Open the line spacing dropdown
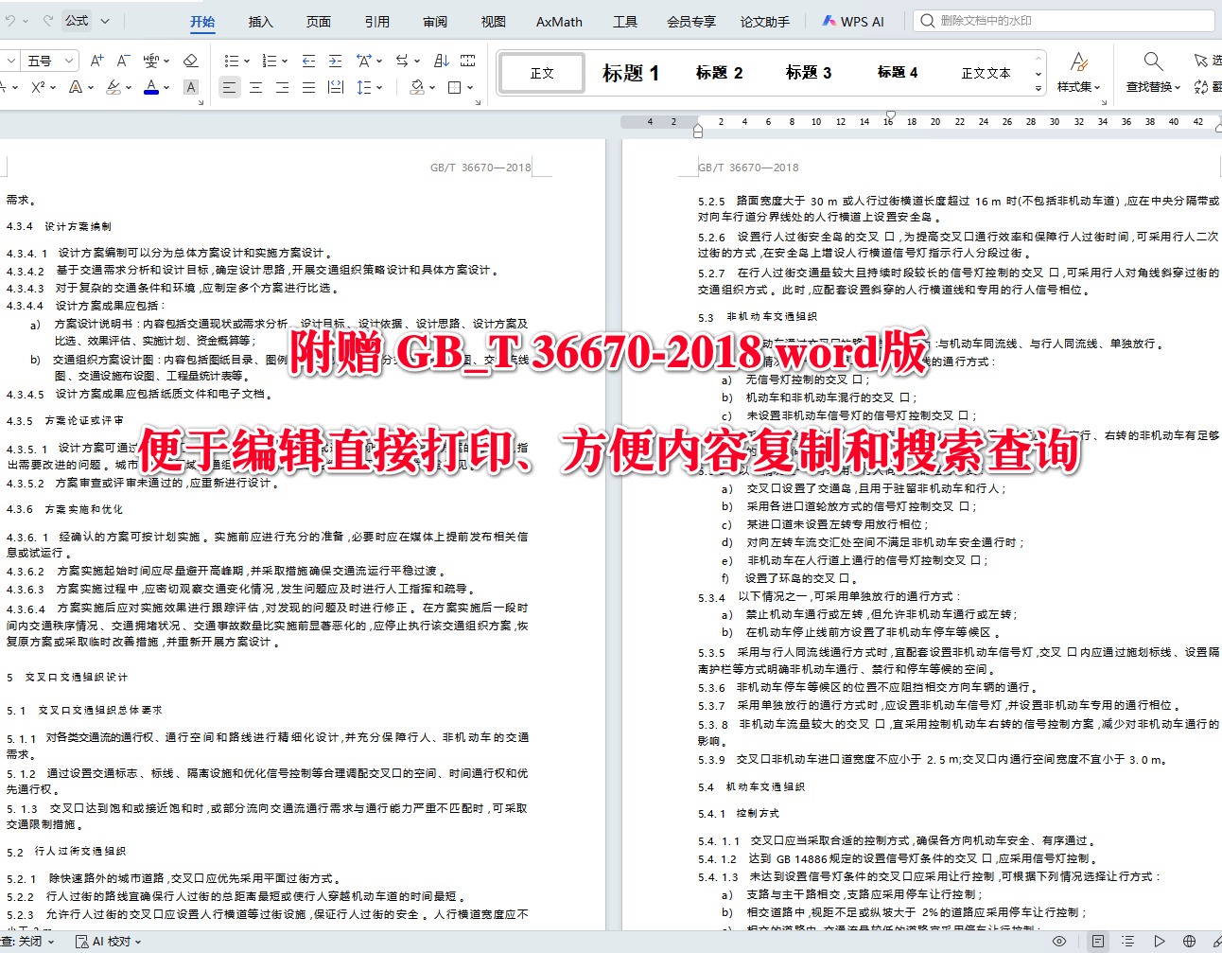Image resolution: width=1222 pixels, height=953 pixels. 369,87
